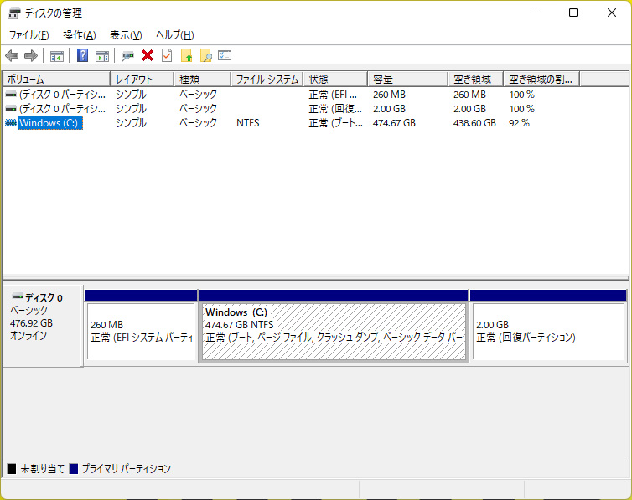The height and width of the screenshot is (500, 632).
Task: Toggle the console tree pane icon
Action: (x=57, y=56)
